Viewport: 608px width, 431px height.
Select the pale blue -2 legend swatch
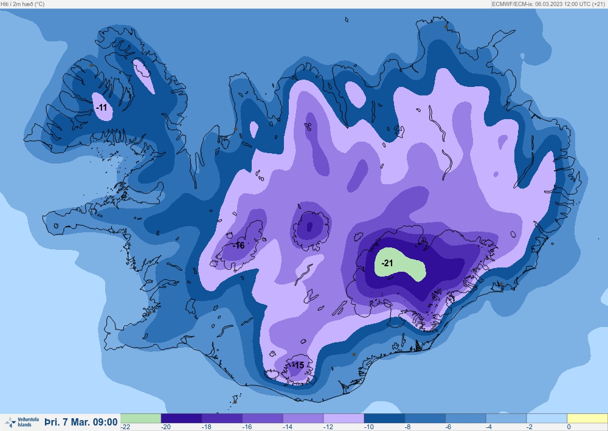pyautogui.click(x=547, y=418)
